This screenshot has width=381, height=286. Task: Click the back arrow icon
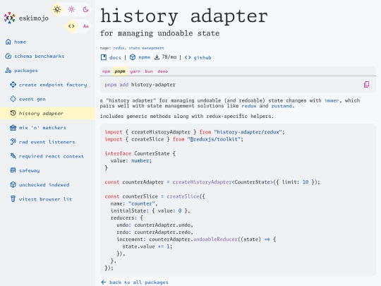pos(104,282)
